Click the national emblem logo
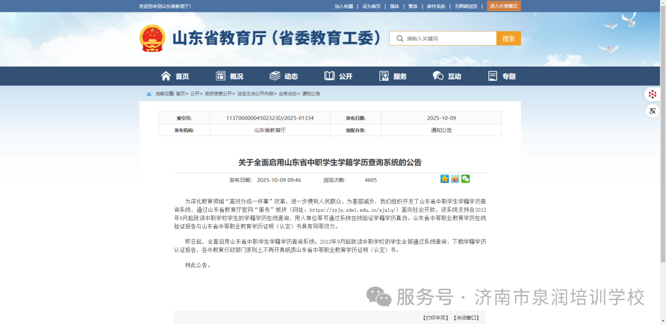 (152, 38)
